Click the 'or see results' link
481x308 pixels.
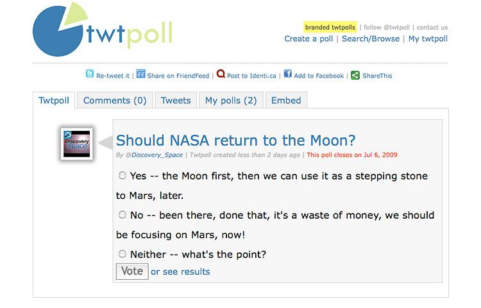click(180, 271)
